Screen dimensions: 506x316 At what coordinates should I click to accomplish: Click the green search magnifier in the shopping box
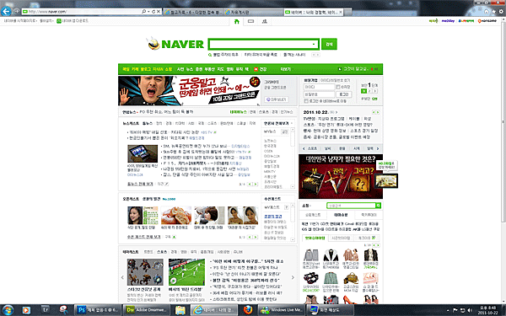pyautogui.click(x=378, y=206)
